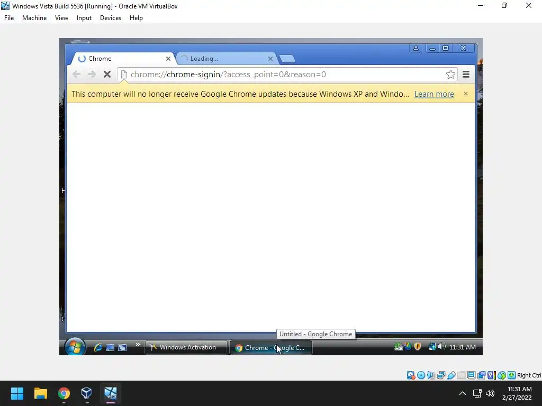Open VirtualBox Manager from host taskbar
The height and width of the screenshot is (406, 542).
click(x=87, y=393)
